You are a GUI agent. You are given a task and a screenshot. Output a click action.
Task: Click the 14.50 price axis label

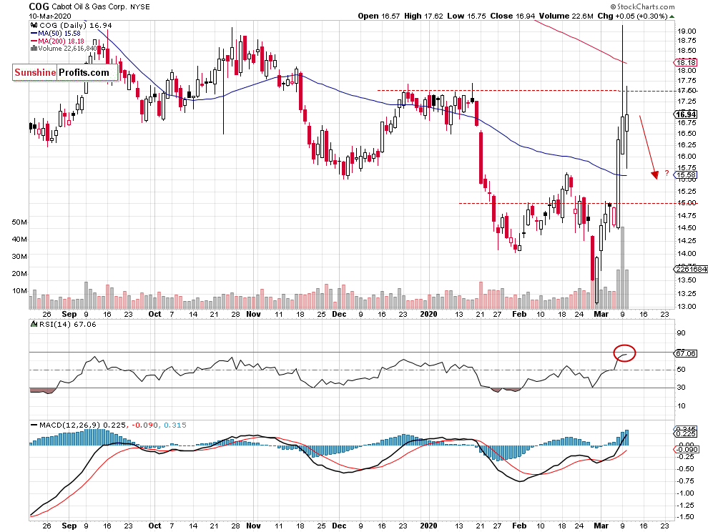point(687,228)
